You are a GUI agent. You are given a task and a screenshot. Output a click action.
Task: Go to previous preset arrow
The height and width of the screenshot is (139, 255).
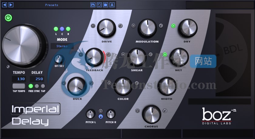click(x=5, y=5)
